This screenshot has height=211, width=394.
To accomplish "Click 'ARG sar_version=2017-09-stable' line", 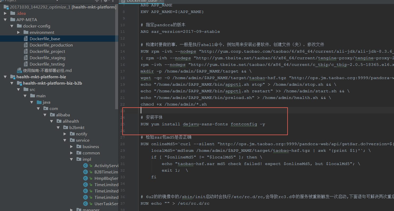I will (x=180, y=31).
